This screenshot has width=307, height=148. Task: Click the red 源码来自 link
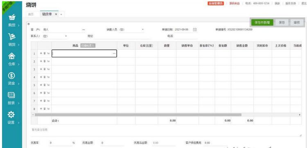pos(235,4)
